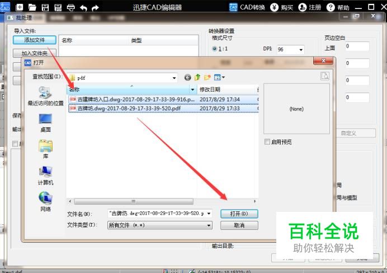Image resolution: width=387 pixels, height=273 pixels.
Task: Click the 取消 cancel button
Action: [239, 225]
